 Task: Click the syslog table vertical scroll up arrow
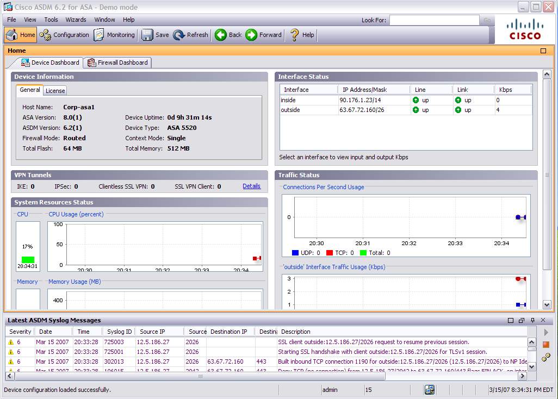tap(531, 342)
